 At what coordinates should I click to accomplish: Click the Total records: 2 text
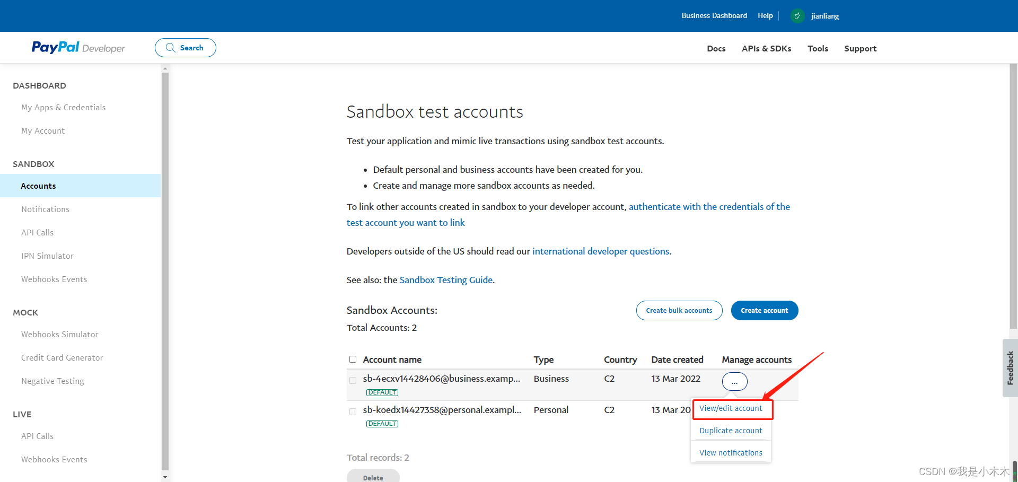coord(378,458)
